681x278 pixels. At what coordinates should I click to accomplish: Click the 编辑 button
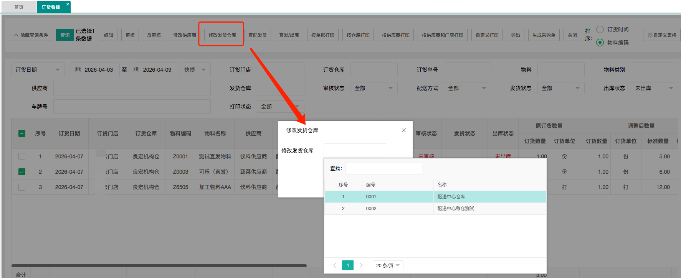click(109, 35)
